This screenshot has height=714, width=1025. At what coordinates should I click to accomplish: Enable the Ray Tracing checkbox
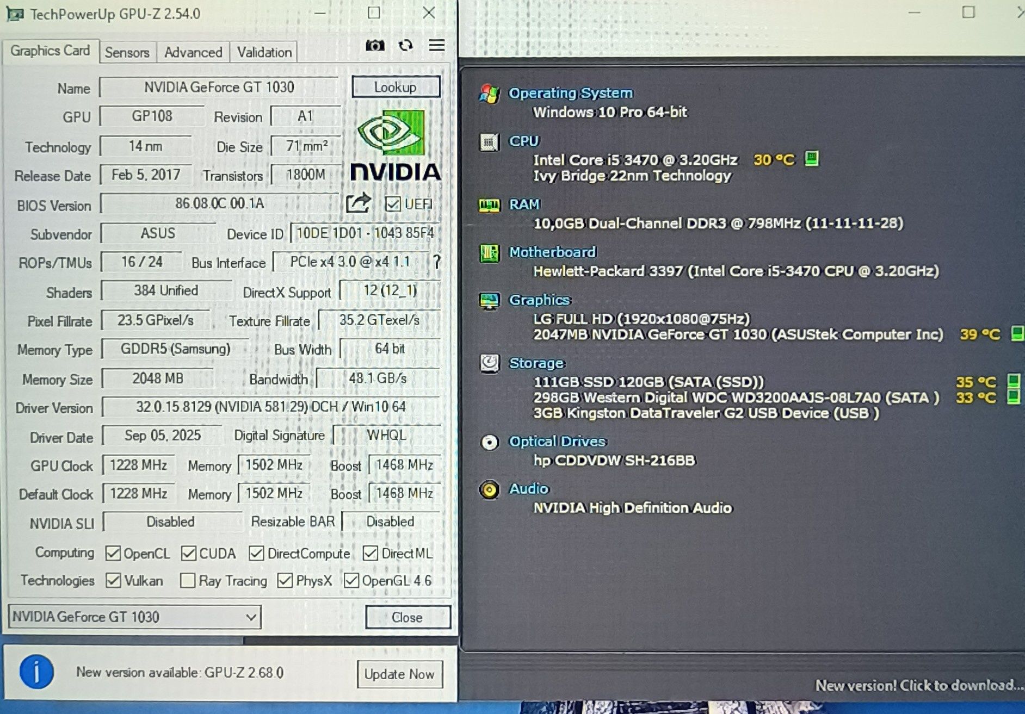coord(187,580)
